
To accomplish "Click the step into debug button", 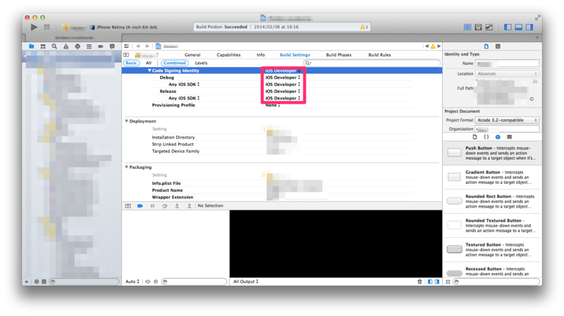I will pyautogui.click(x=177, y=206).
